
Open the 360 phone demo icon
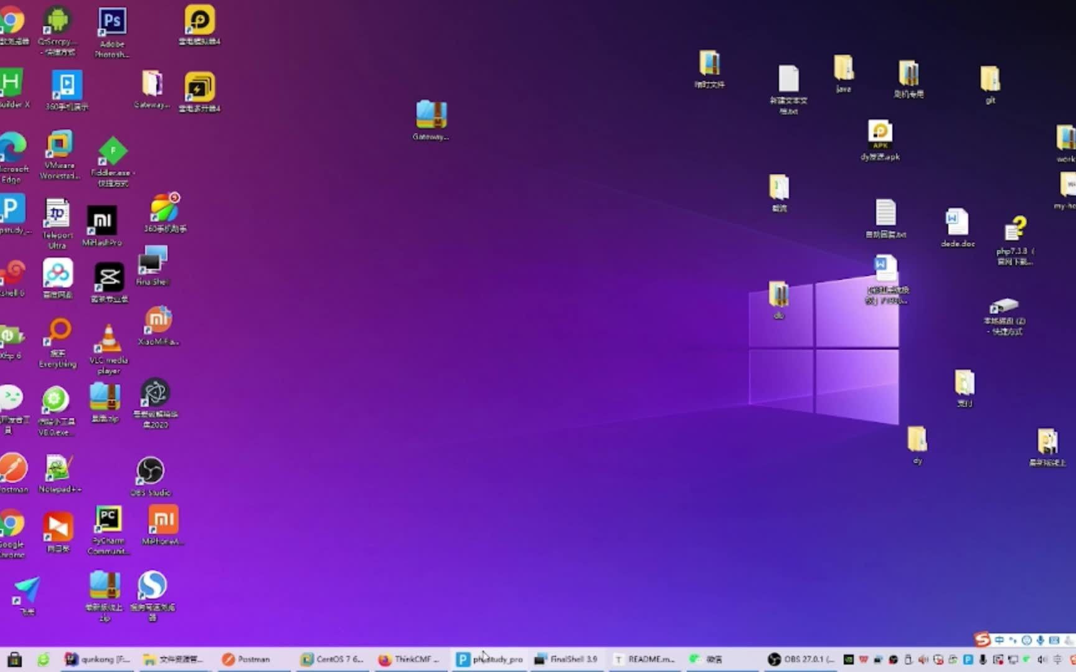pos(67,91)
